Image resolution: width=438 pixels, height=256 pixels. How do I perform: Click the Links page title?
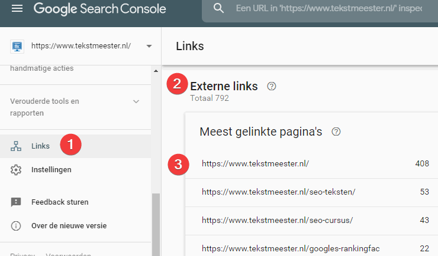190,46
